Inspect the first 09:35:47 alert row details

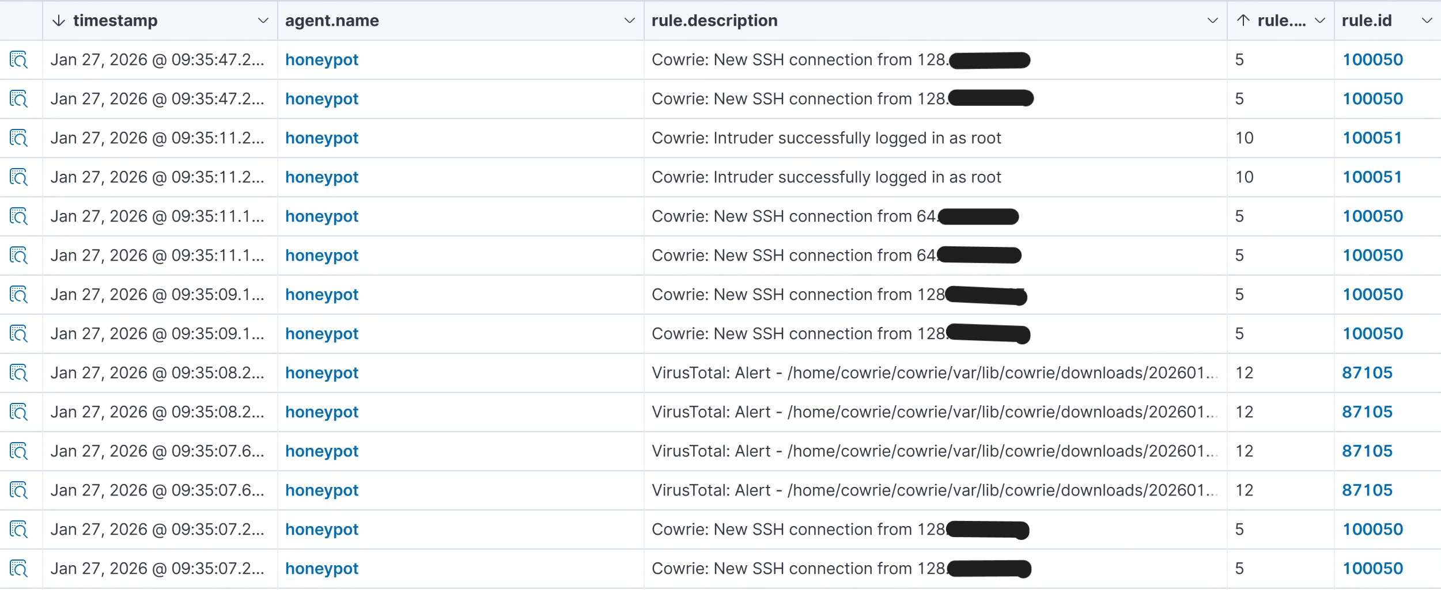point(18,60)
